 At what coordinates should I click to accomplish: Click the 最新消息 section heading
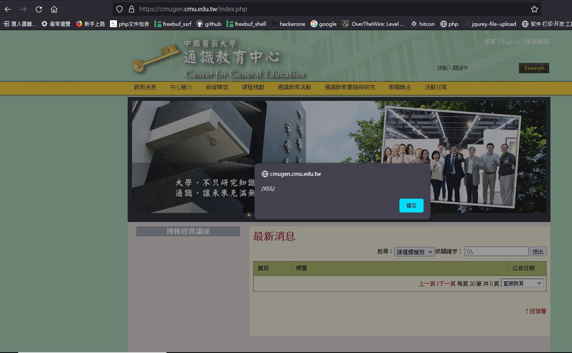pos(274,236)
